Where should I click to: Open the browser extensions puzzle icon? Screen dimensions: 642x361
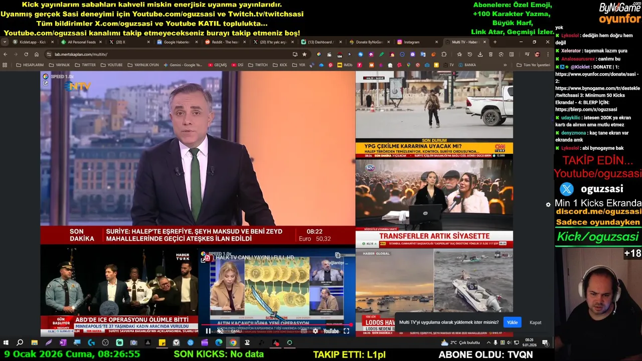444,54
